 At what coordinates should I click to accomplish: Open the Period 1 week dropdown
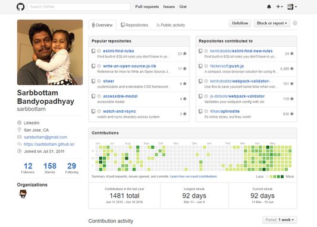pyautogui.click(x=280, y=220)
